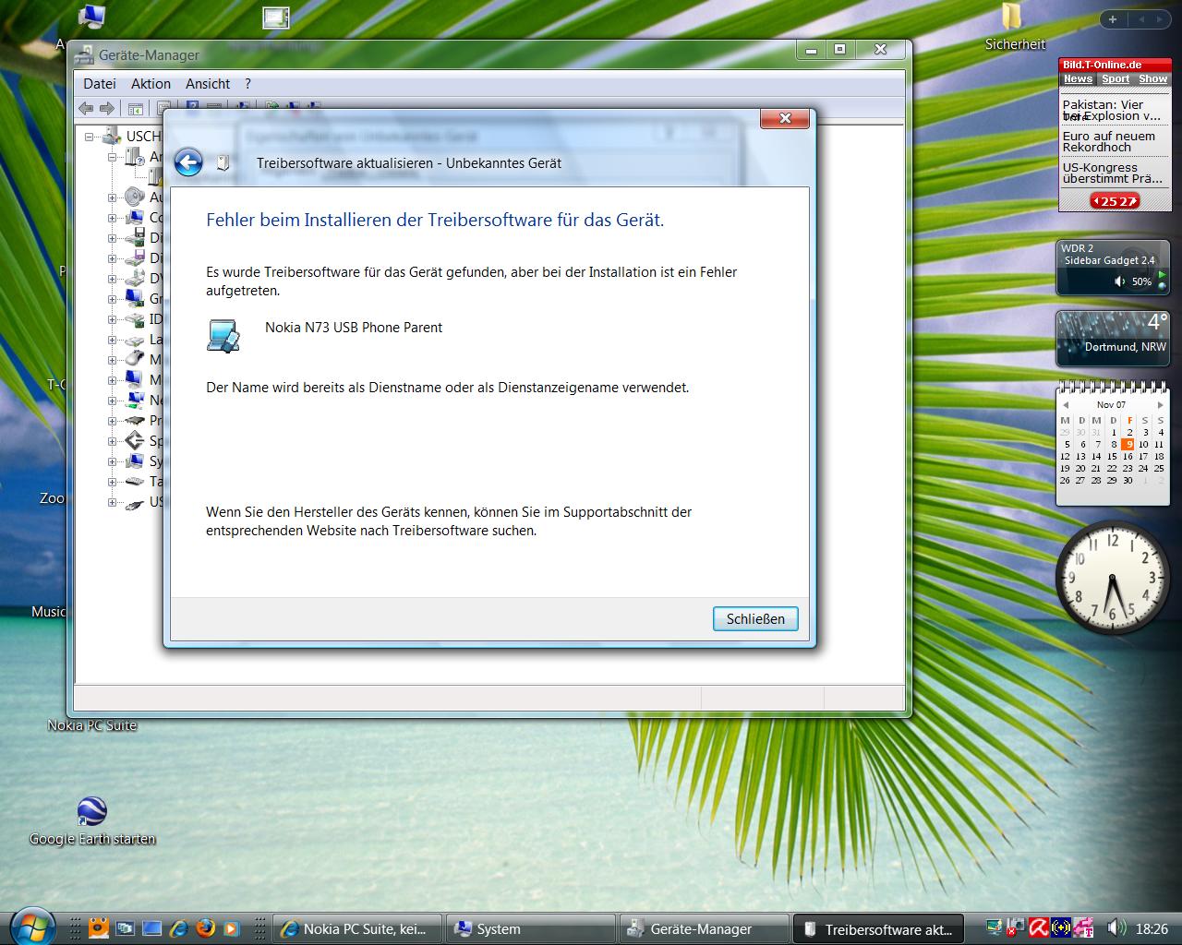
Task: Open the ? help menu in Geräte-Manager
Action: [x=247, y=83]
